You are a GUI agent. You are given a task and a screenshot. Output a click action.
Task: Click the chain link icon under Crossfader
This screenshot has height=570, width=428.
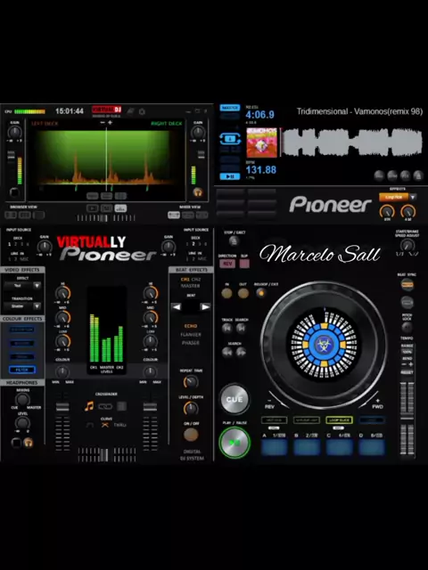[105, 406]
